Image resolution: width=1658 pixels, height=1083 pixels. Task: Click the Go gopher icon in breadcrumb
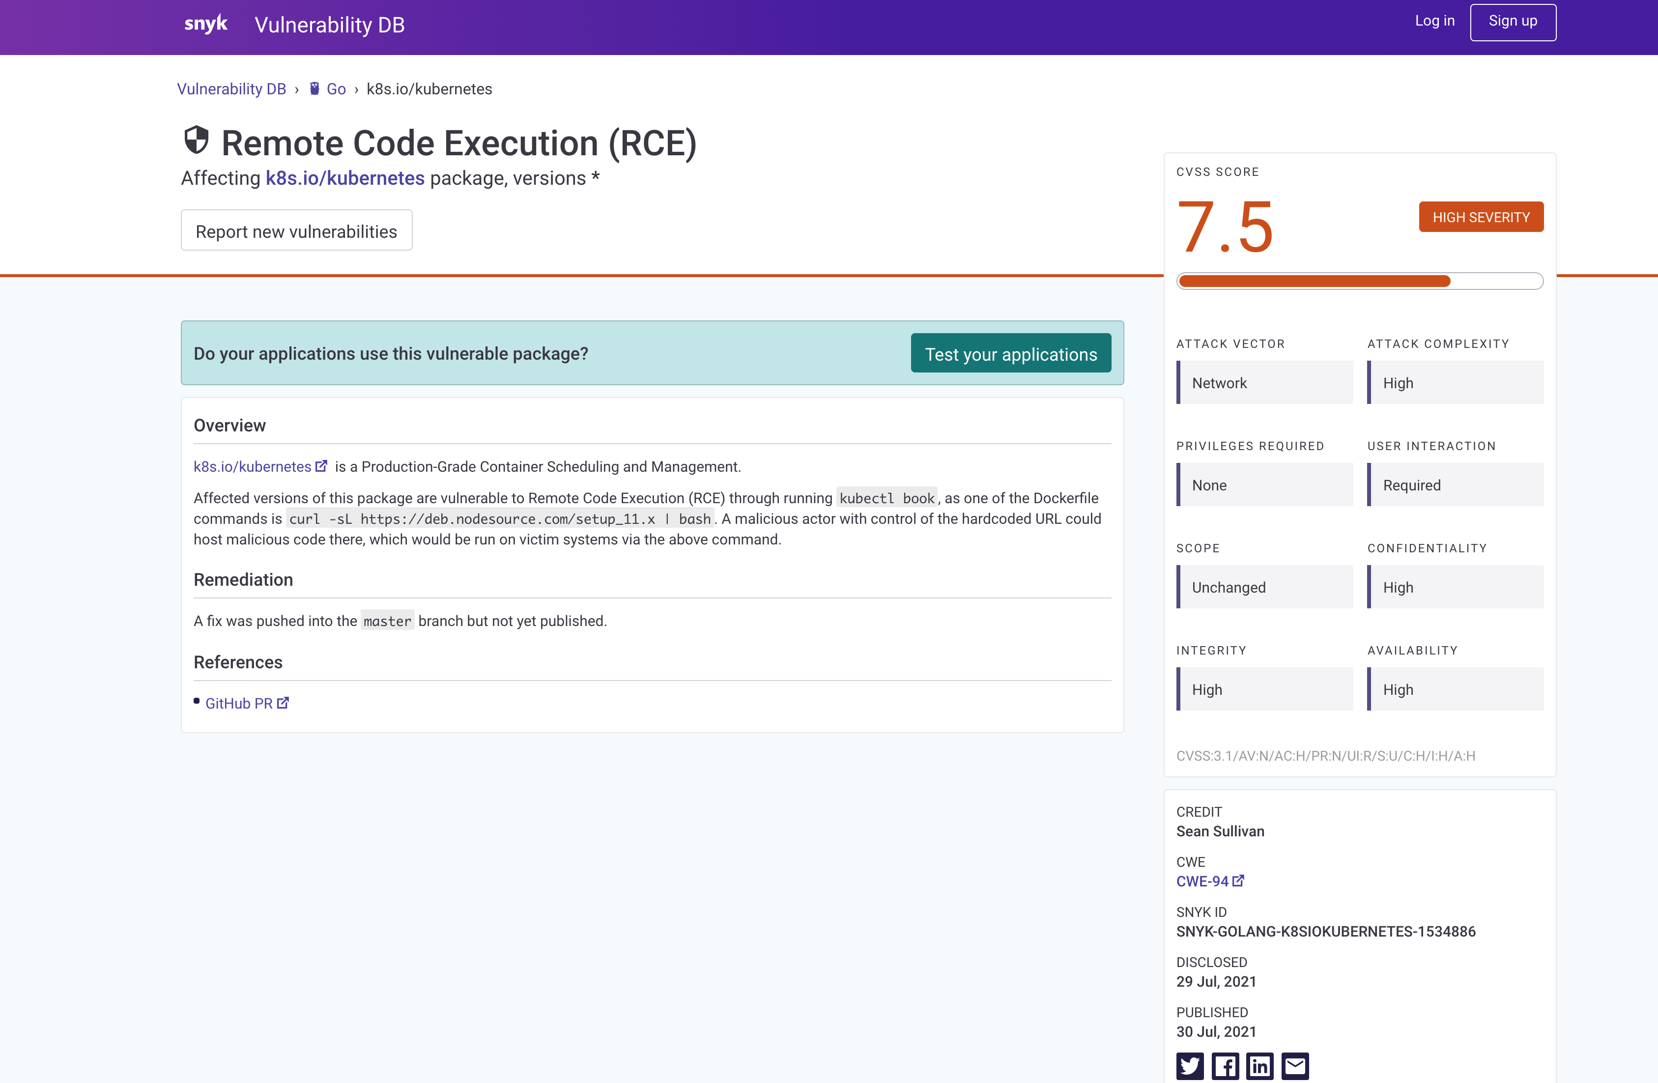(x=315, y=88)
